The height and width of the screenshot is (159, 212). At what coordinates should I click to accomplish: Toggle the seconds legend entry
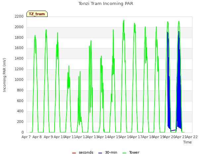tap(82, 152)
